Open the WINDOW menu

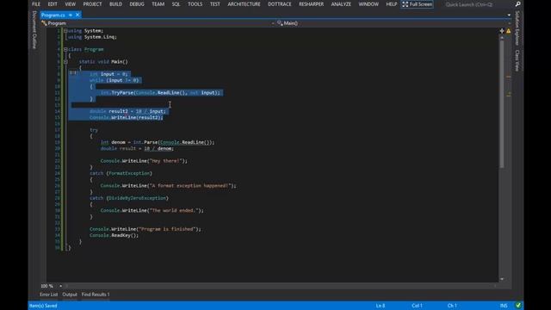pos(368,4)
